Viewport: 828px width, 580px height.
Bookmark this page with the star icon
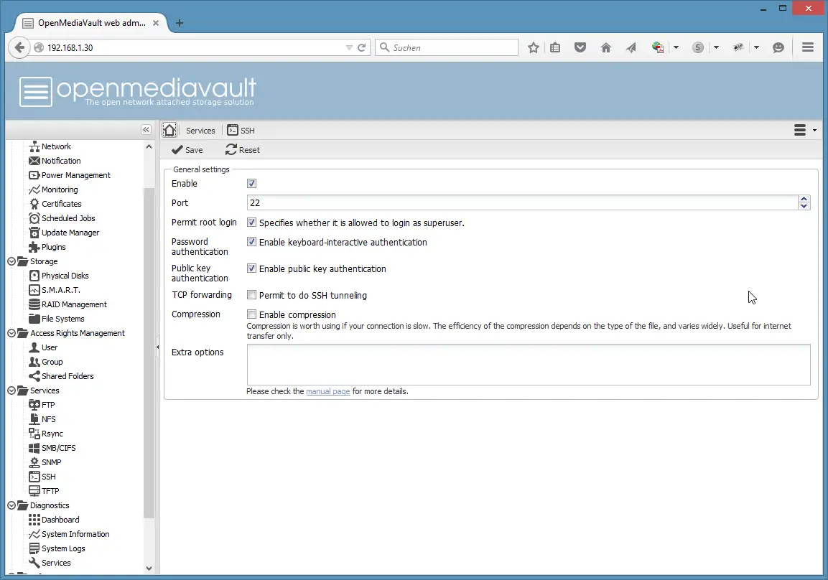[x=534, y=47]
